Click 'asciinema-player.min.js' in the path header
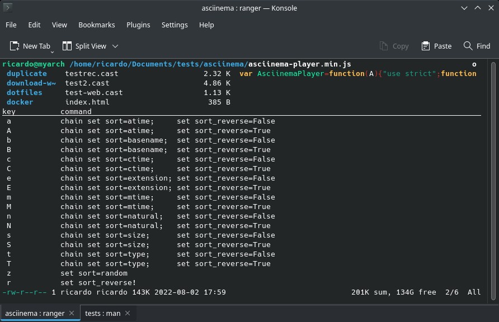This screenshot has height=322, width=499. [299, 64]
